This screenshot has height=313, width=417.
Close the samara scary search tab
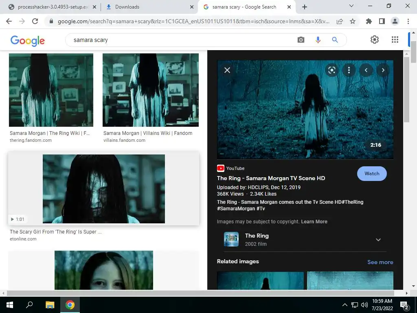click(289, 7)
